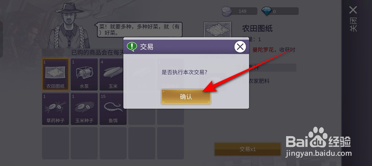Select the 玉米种子 corn seeds item
This screenshot has width=372, height=166.
coord(84,109)
